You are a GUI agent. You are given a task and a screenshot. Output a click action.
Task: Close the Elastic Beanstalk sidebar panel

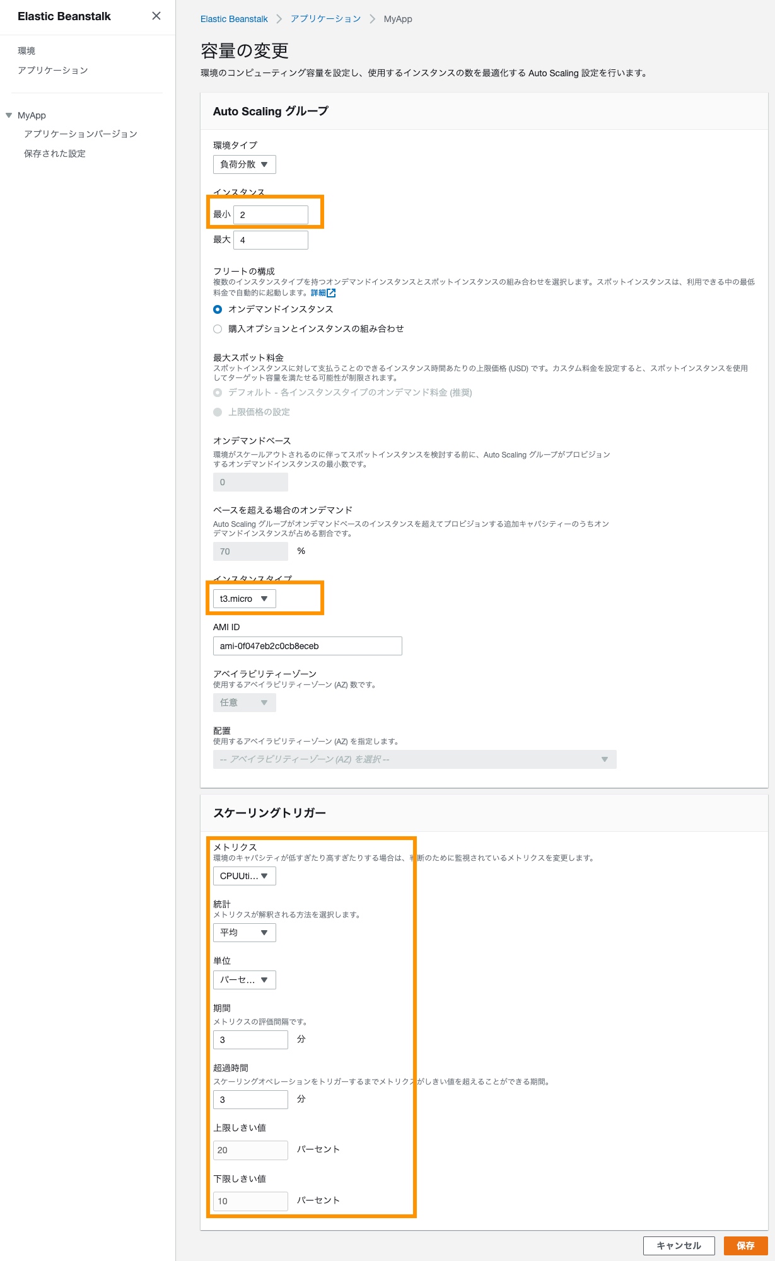point(156,16)
